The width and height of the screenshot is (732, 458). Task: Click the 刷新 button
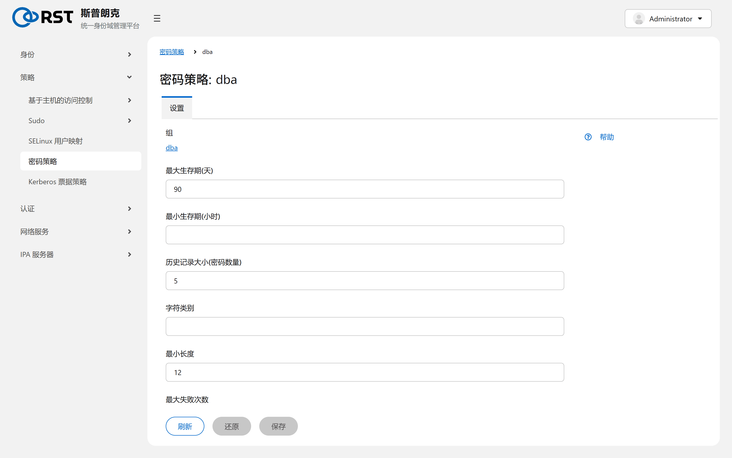click(185, 426)
